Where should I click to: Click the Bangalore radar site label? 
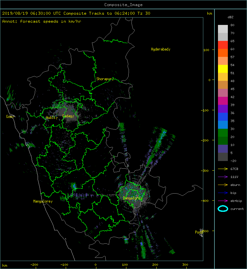click(133, 198)
